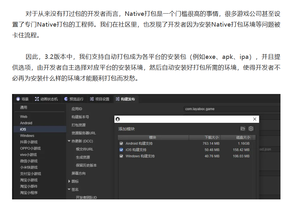The height and width of the screenshot is (207, 290).
Task: Toggle iOS 构建支持 checkbox
Action: pyautogui.click(x=121, y=150)
